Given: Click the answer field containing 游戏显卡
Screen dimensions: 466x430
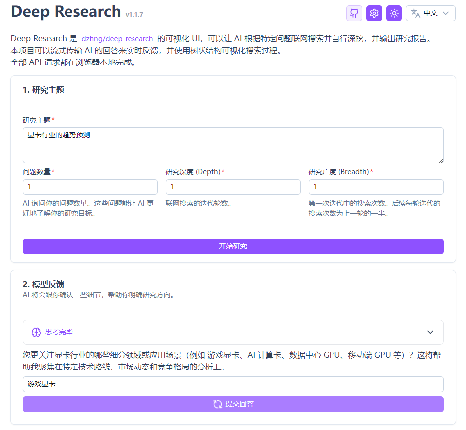Looking at the screenshot, I should coord(233,384).
